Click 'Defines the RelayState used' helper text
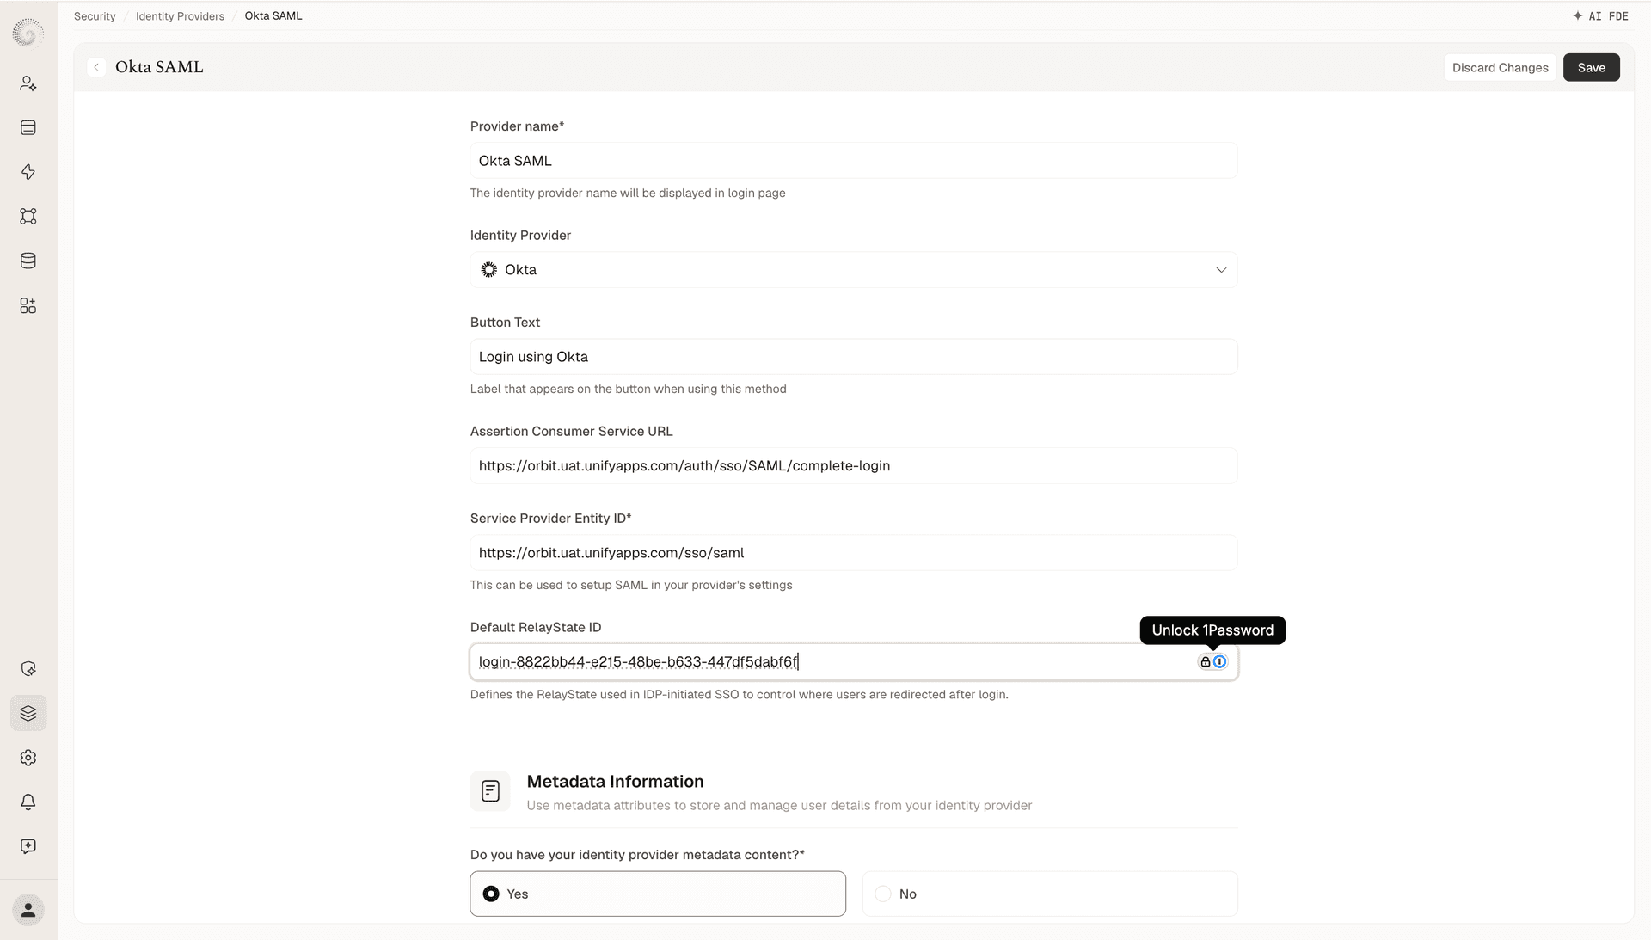This screenshot has height=940, width=1651. pos(739,695)
